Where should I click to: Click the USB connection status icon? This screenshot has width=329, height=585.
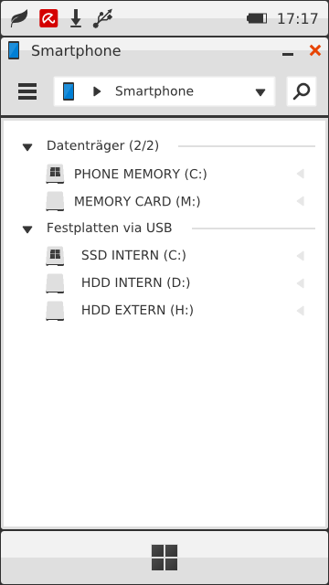click(x=102, y=18)
